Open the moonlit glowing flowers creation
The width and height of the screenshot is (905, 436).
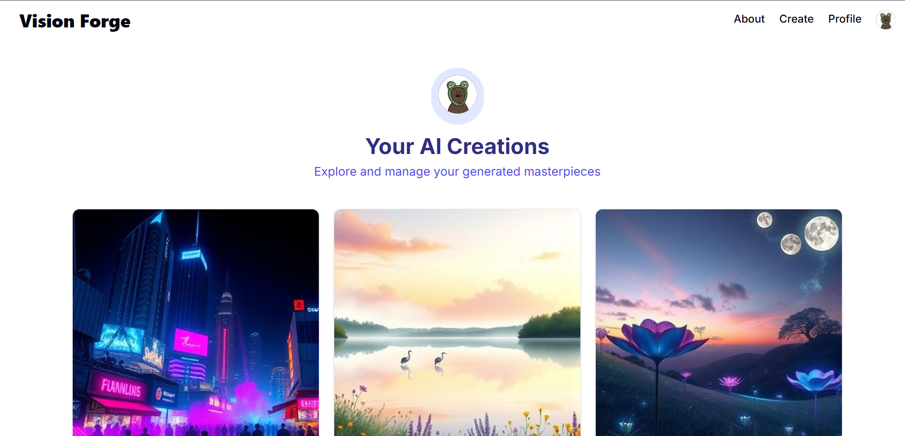tap(719, 322)
